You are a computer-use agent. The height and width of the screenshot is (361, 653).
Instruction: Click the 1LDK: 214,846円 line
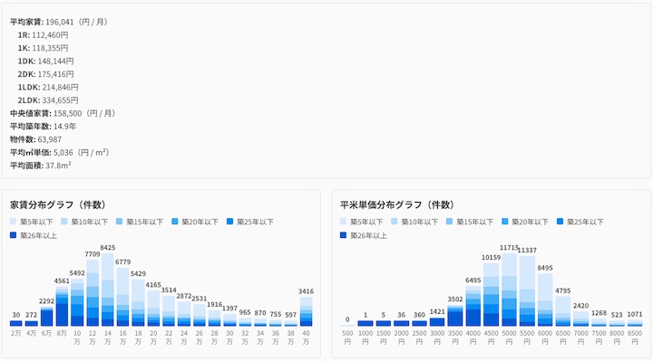click(x=48, y=87)
